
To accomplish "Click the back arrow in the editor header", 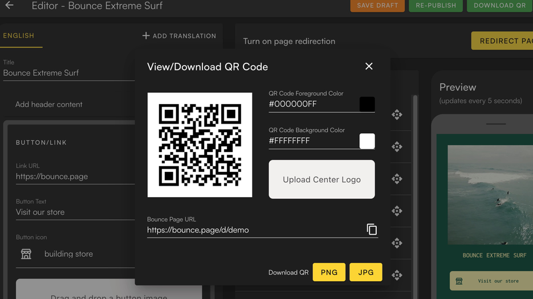I will coord(10,5).
